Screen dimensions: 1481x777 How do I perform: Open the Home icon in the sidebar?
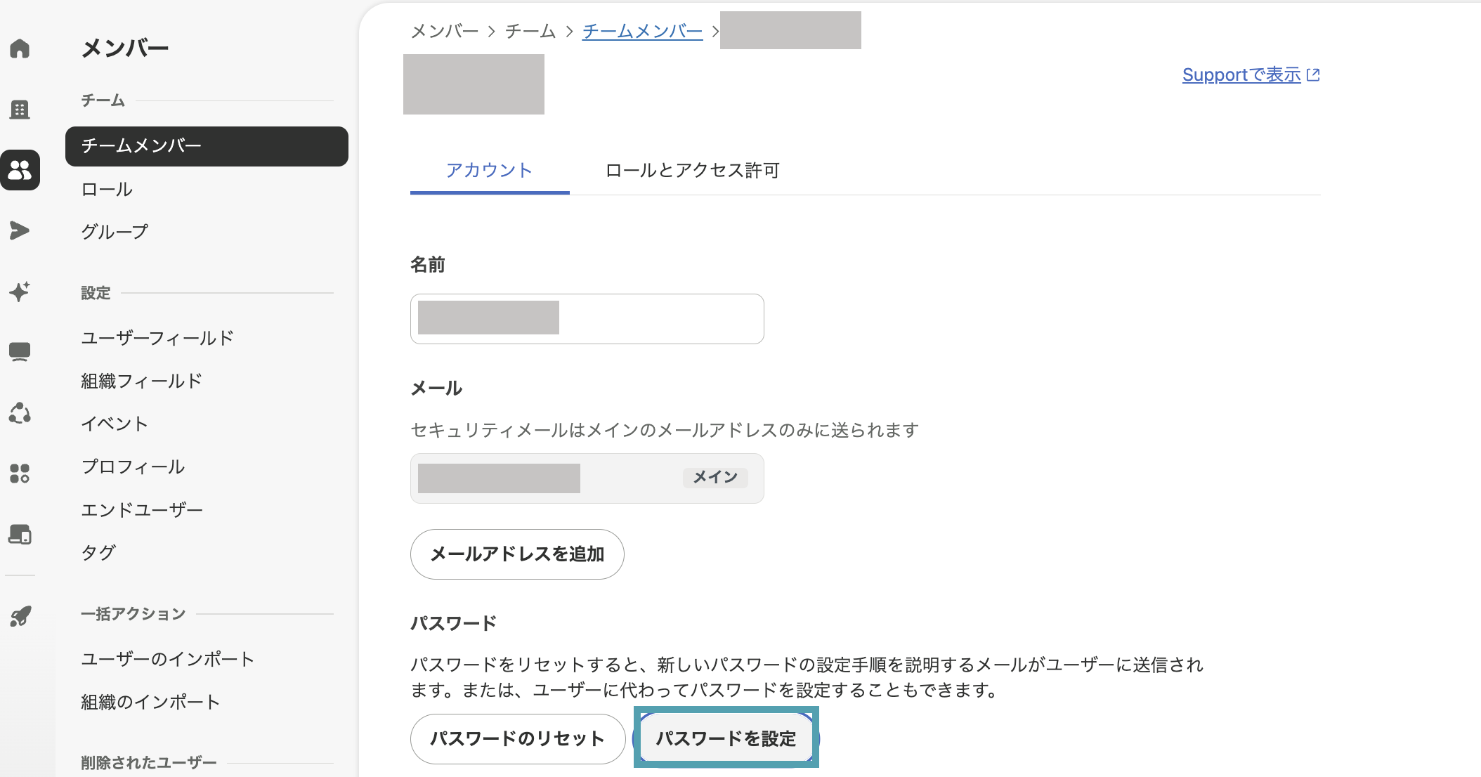[20, 48]
